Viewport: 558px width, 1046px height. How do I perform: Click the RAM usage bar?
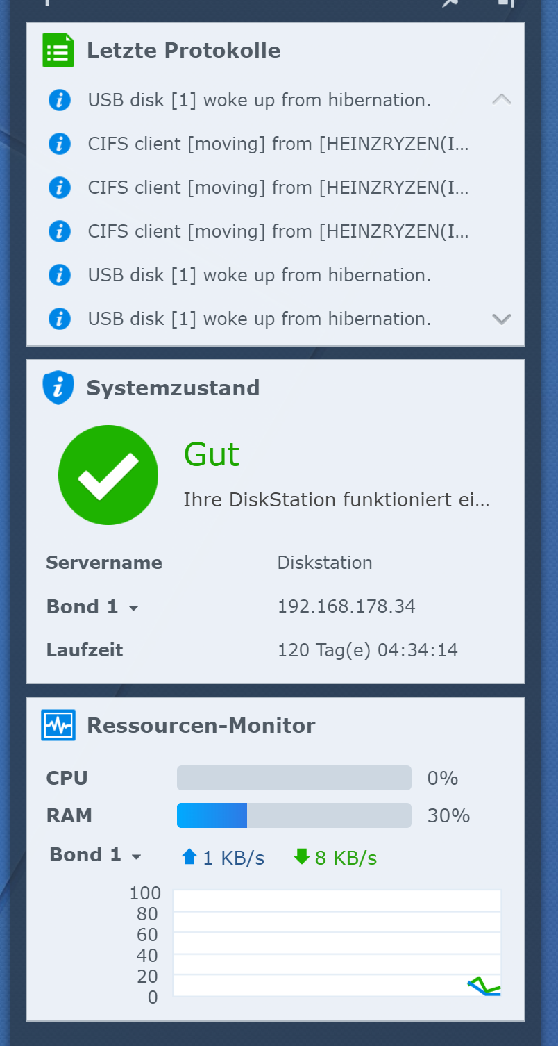click(x=294, y=815)
